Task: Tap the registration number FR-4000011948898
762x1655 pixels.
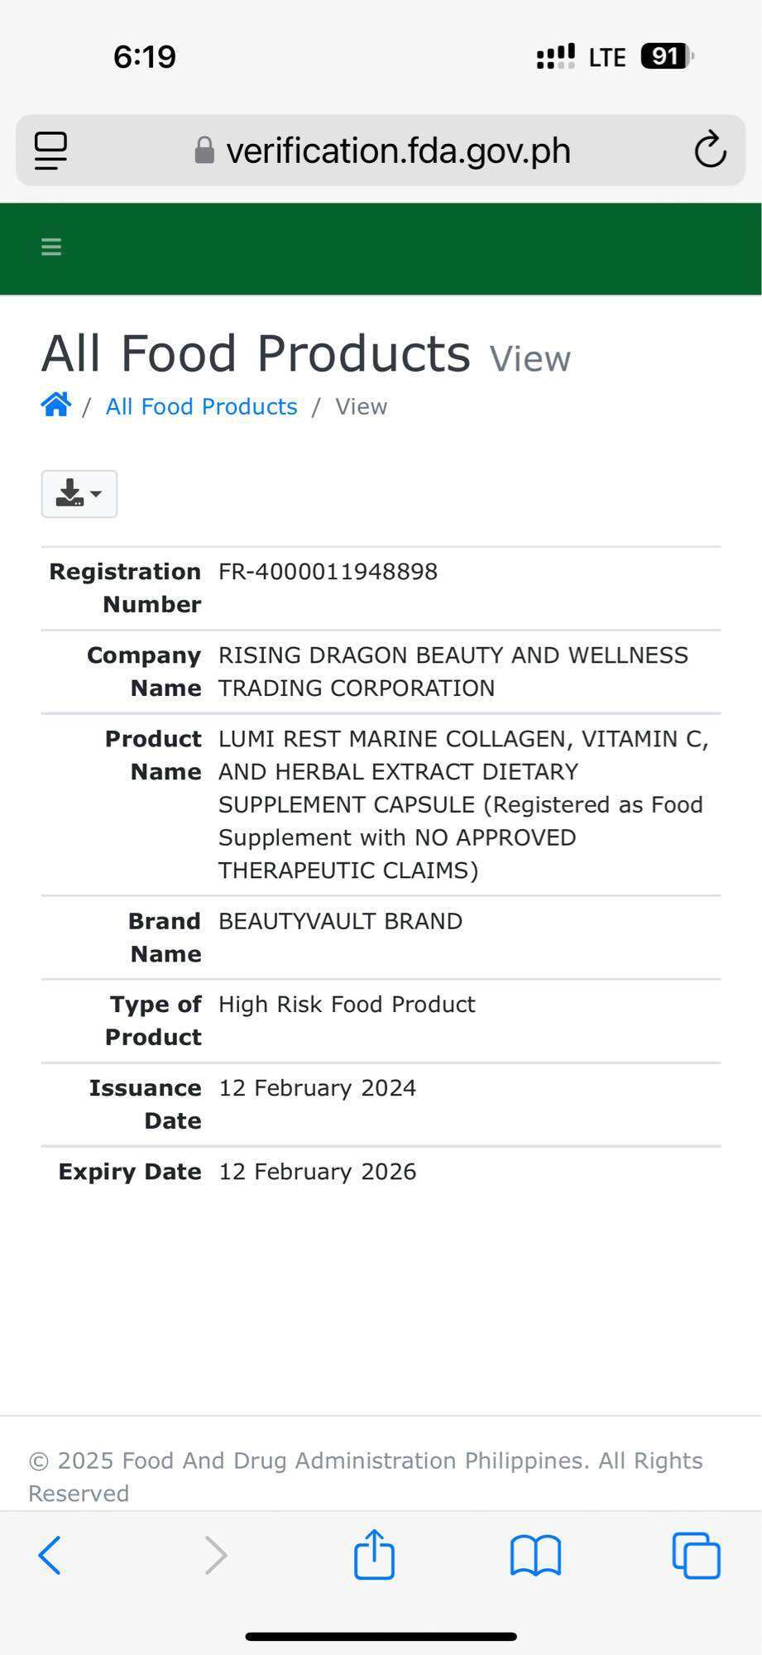Action: (x=328, y=572)
